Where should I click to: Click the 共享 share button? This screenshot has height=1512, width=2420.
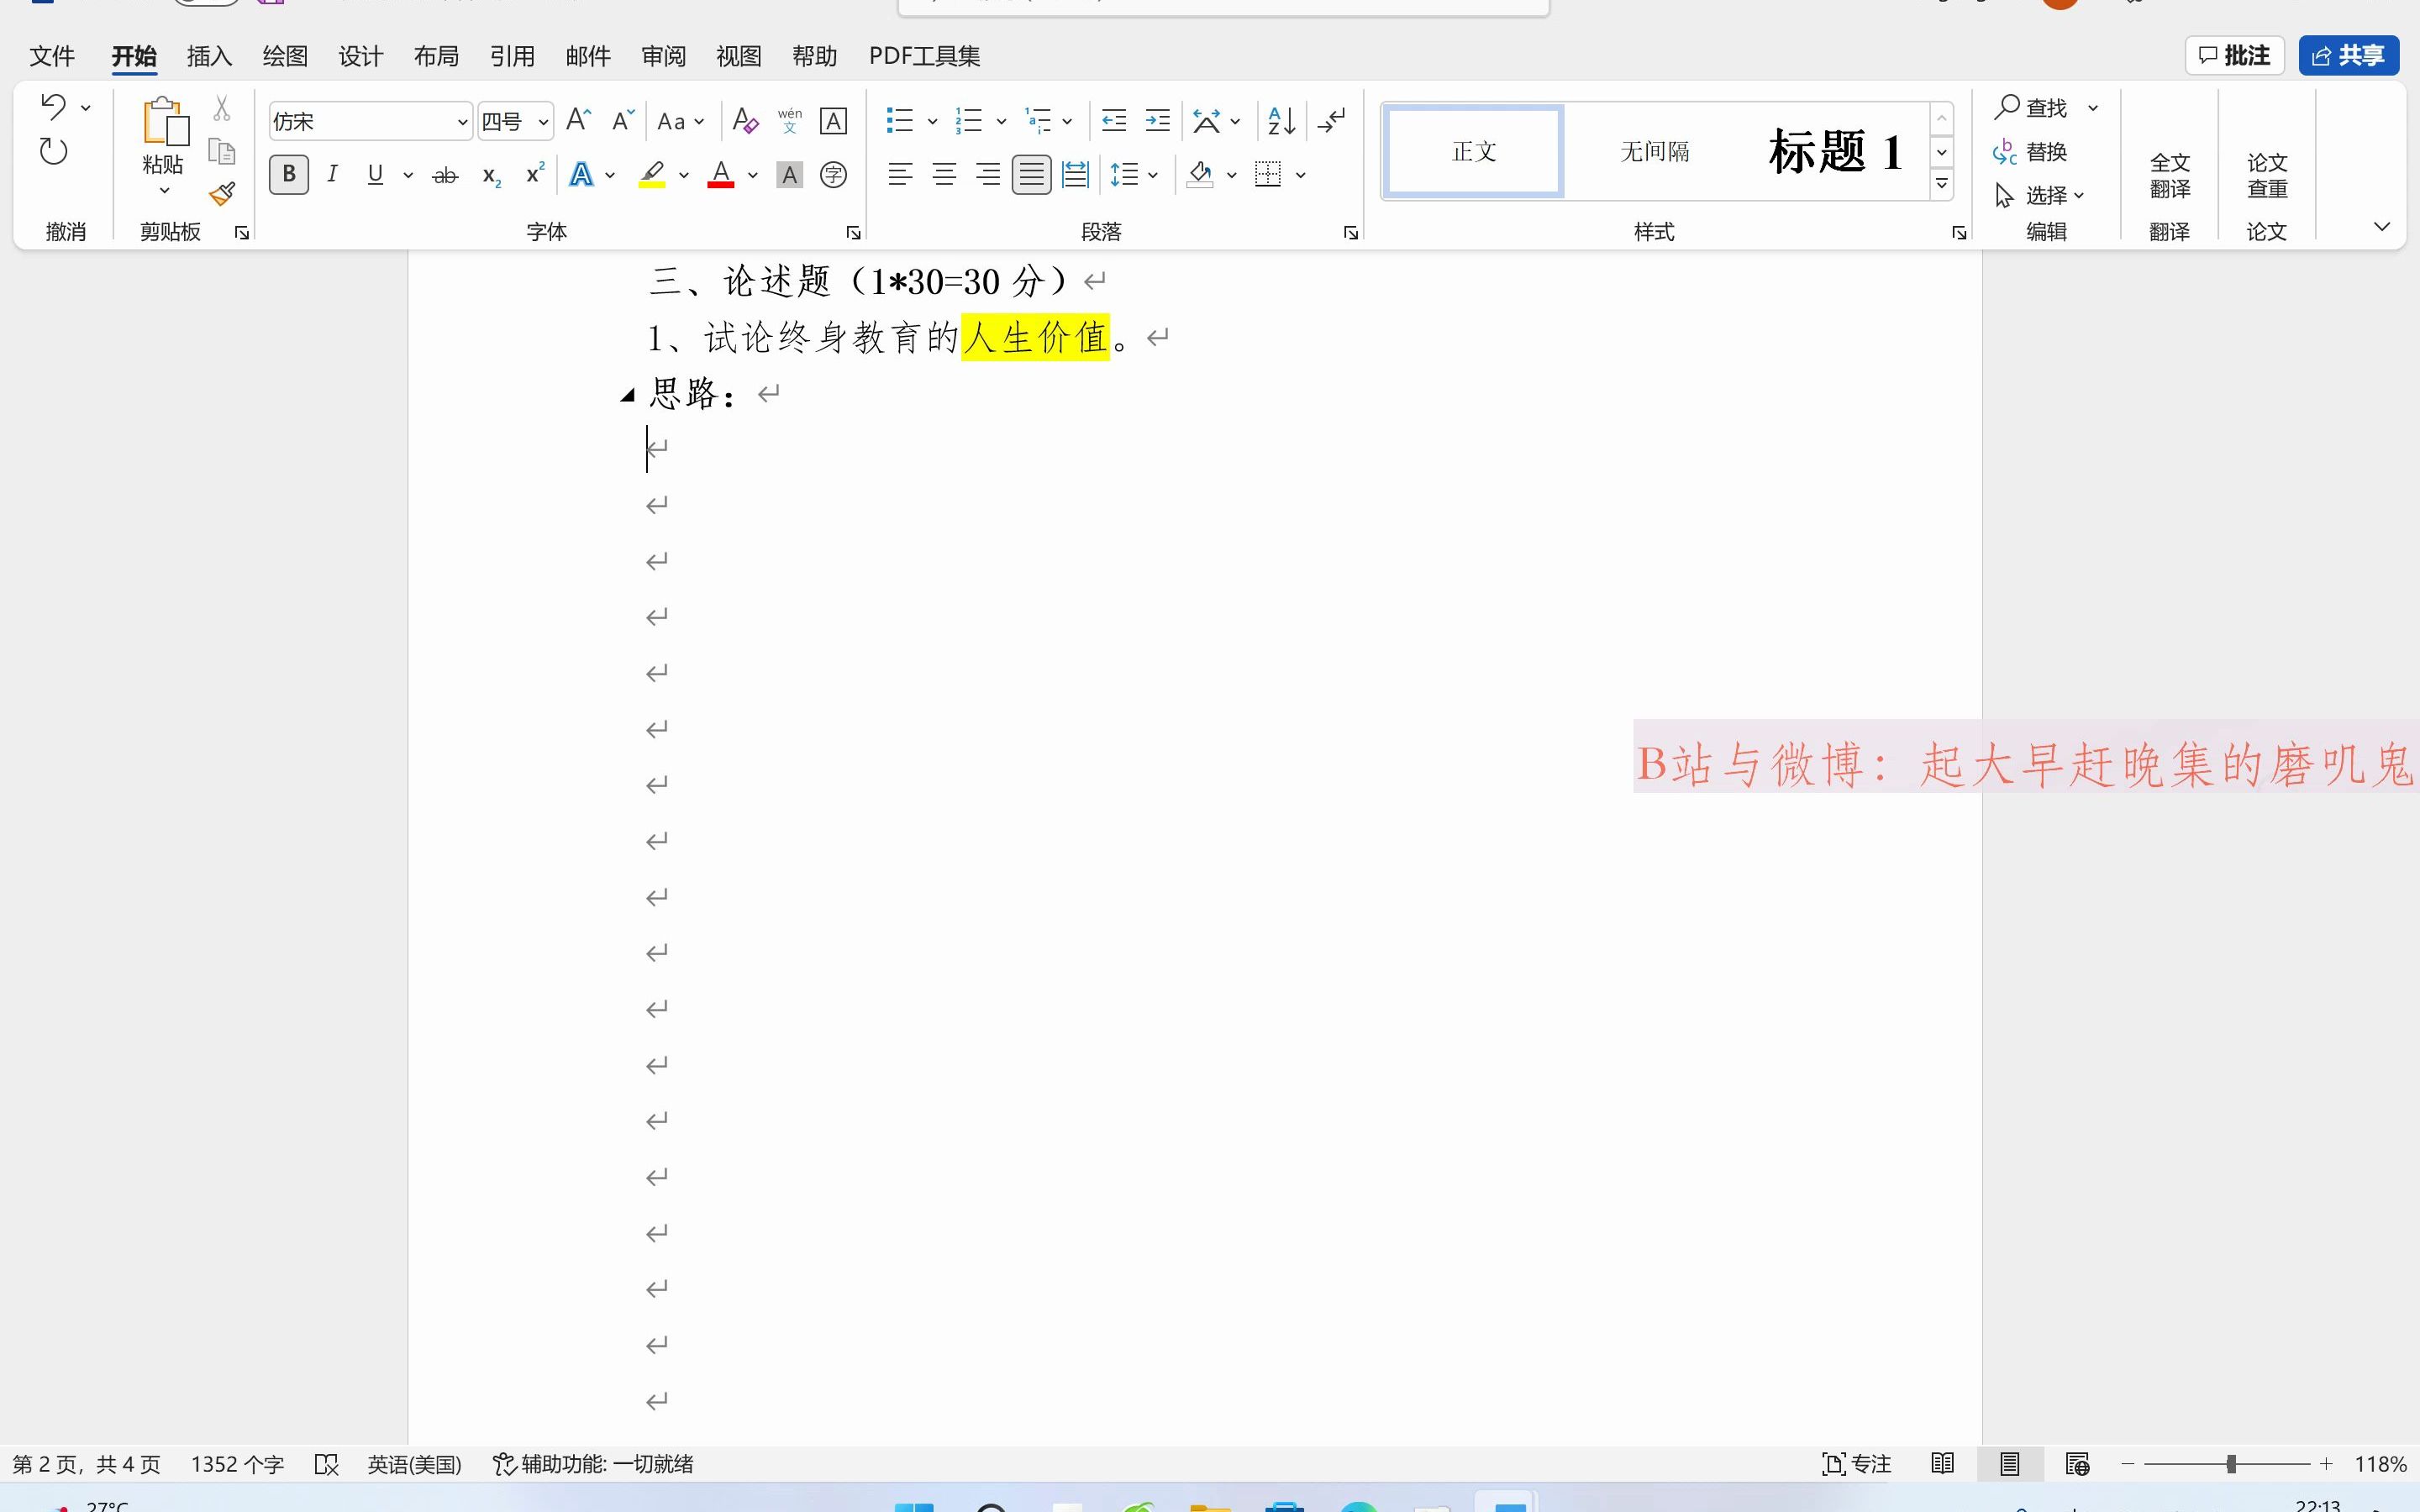[x=2349, y=55]
